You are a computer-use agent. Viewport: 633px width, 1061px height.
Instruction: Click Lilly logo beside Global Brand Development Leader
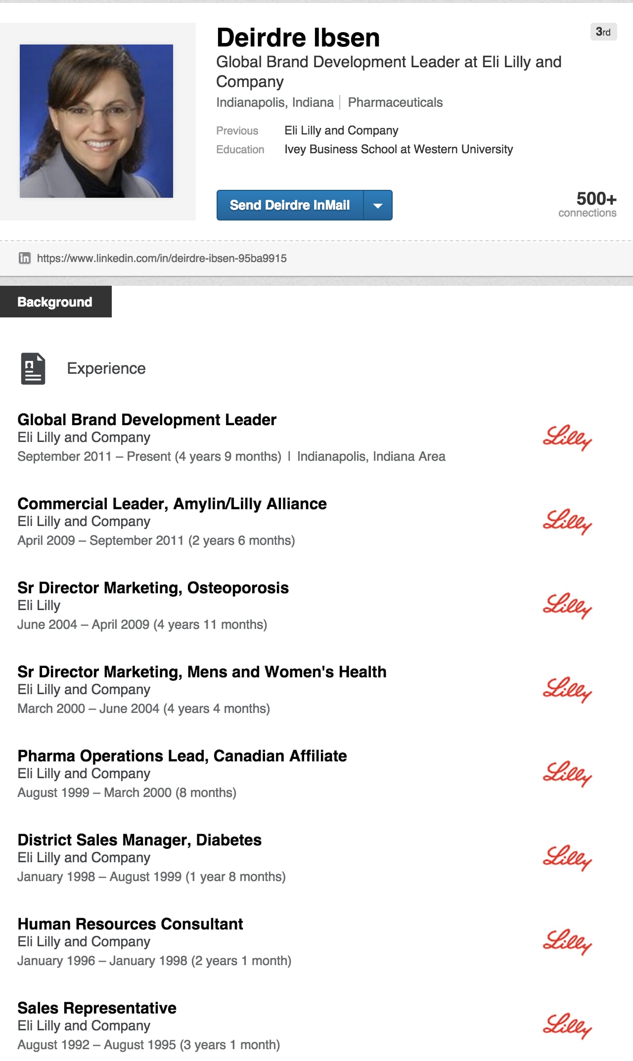pyautogui.click(x=567, y=438)
